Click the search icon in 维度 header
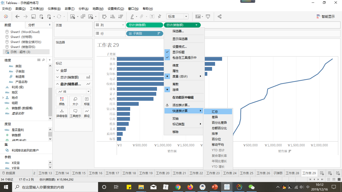This screenshot has width=342, height=192. click(44, 60)
